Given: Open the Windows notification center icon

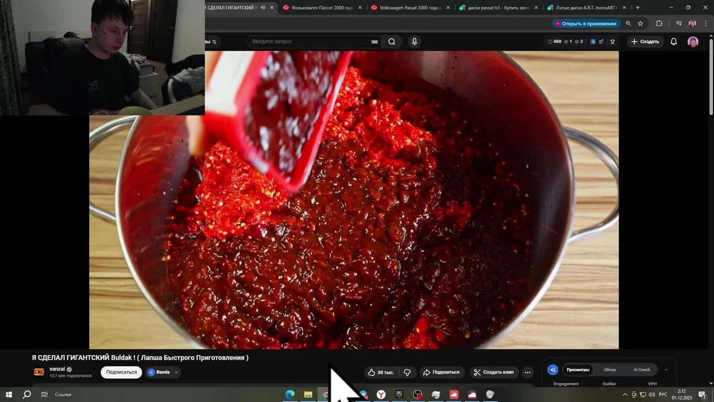Looking at the screenshot, I should coord(702,395).
